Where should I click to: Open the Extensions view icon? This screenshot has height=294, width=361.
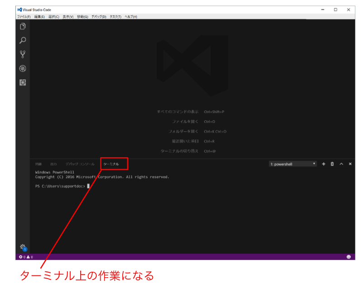[x=23, y=82]
